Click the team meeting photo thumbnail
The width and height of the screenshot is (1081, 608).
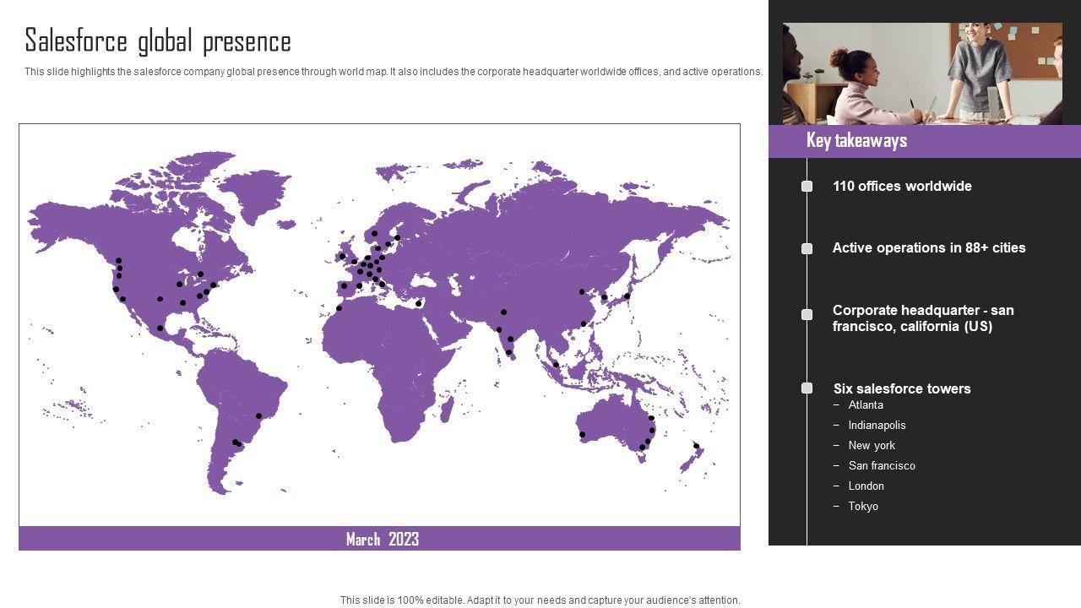(922, 73)
